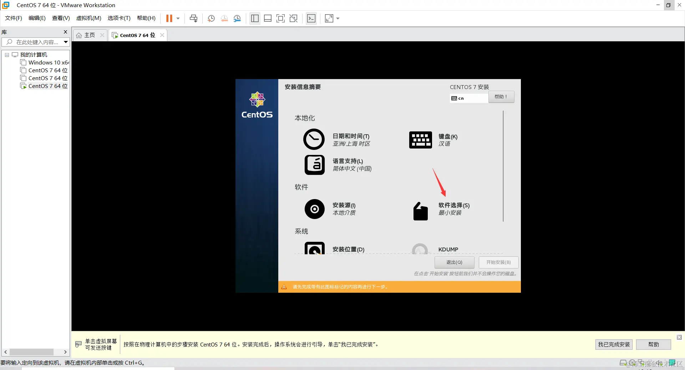
Task: Click the library horizontal scrollbar thumb
Action: [x=31, y=352]
